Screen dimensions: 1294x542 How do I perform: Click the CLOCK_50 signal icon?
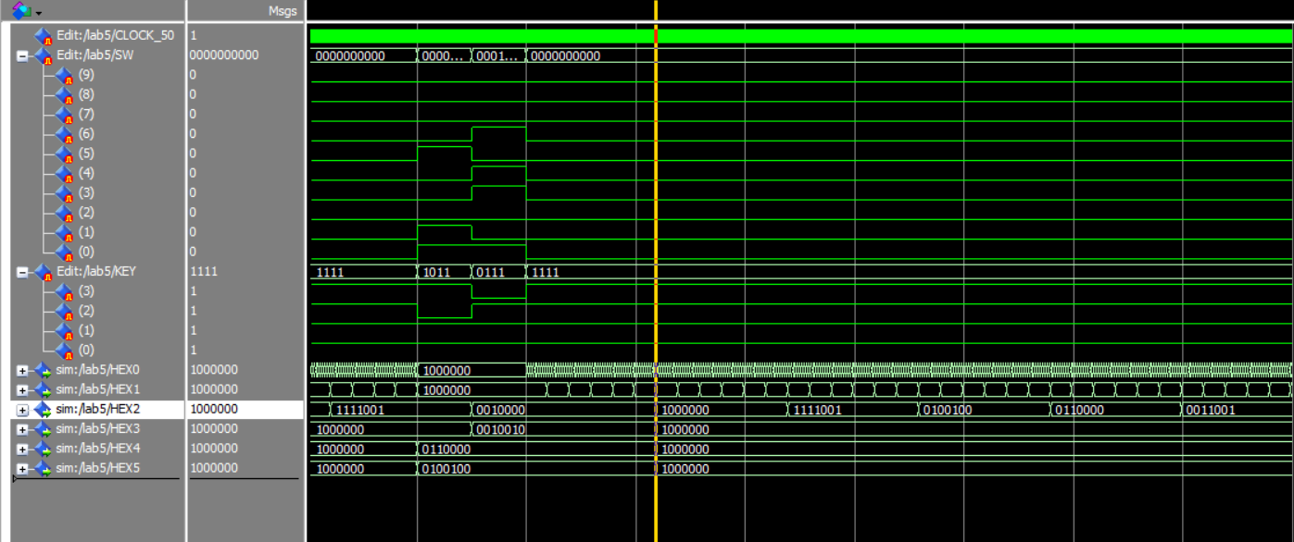44,36
